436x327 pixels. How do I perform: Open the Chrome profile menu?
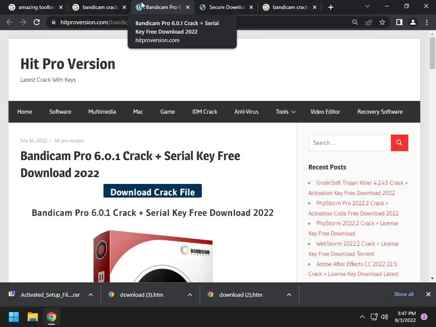(x=413, y=22)
